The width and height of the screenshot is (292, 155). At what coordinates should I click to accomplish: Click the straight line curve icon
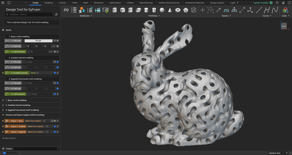tap(259, 10)
